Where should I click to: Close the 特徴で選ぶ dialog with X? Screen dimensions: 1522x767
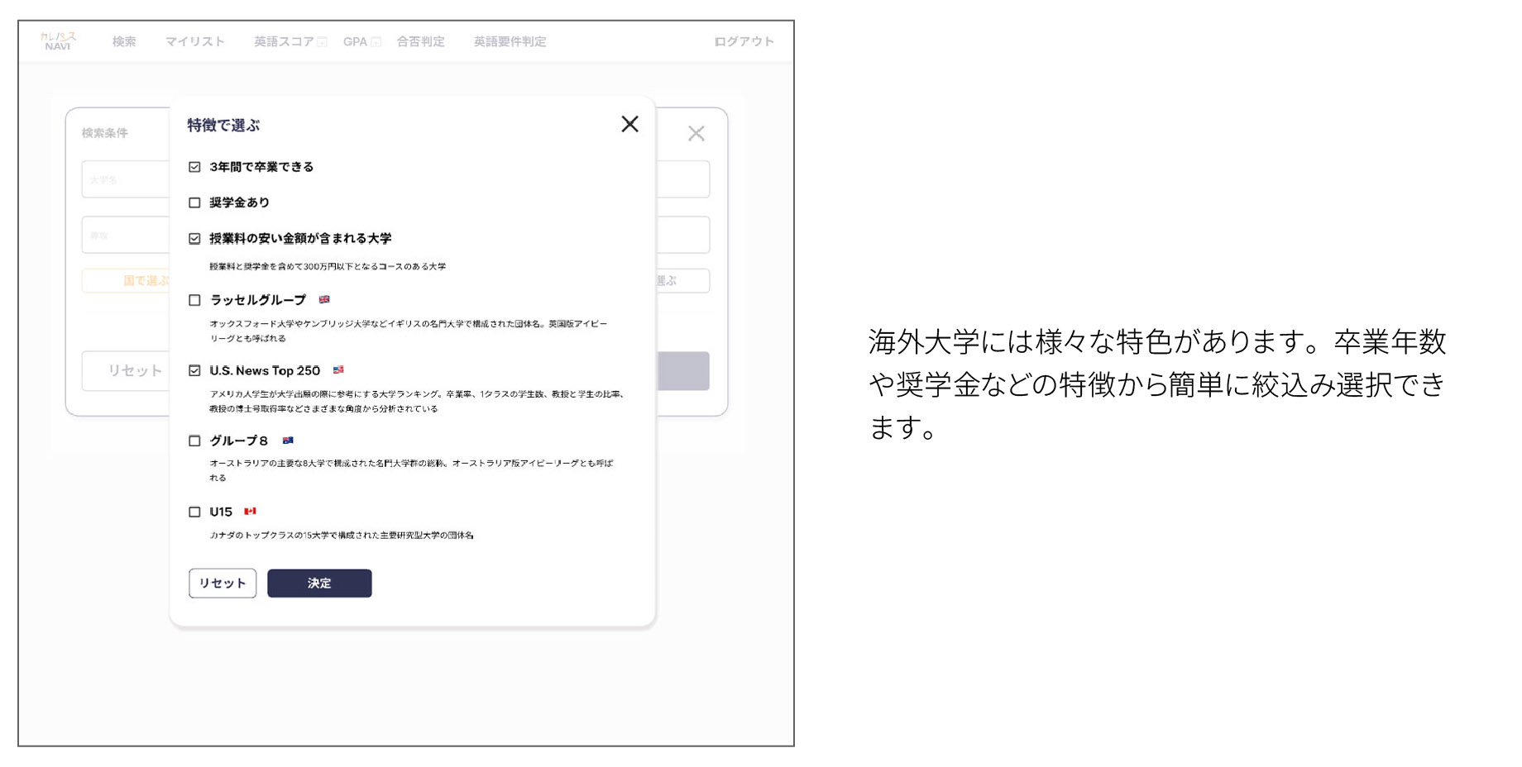pyautogui.click(x=629, y=124)
